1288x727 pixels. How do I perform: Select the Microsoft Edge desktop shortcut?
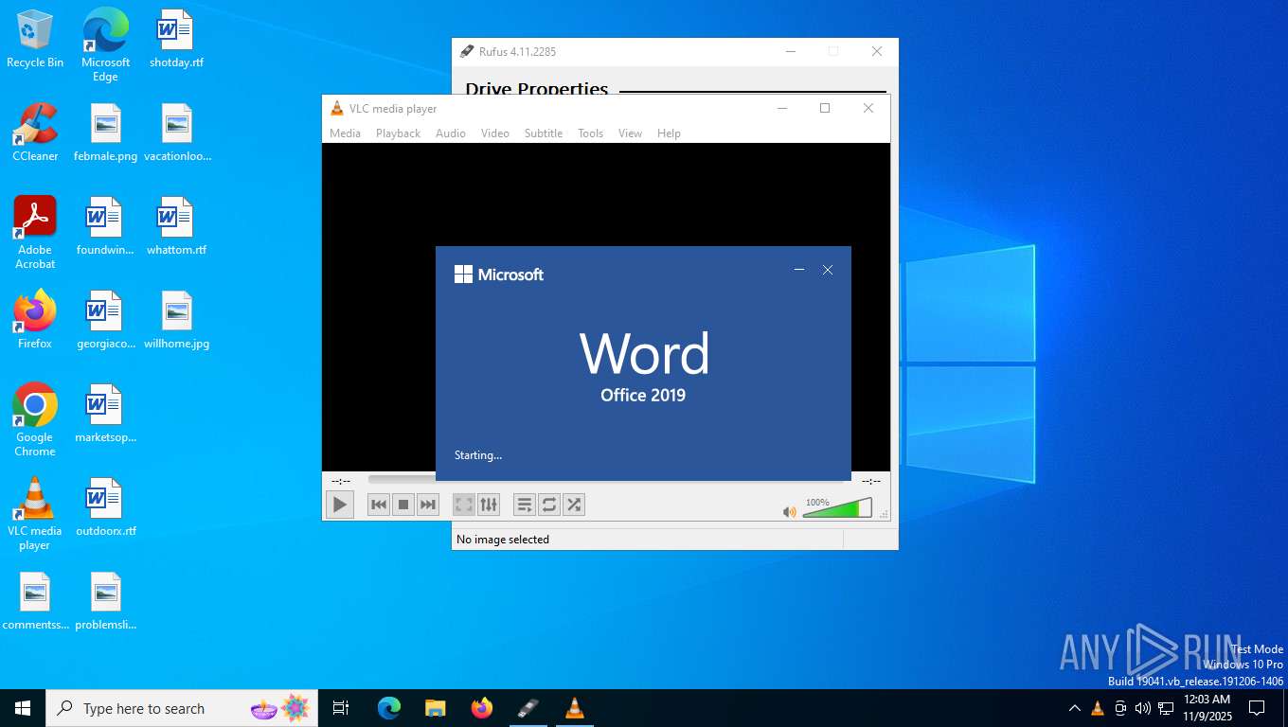coord(105,44)
